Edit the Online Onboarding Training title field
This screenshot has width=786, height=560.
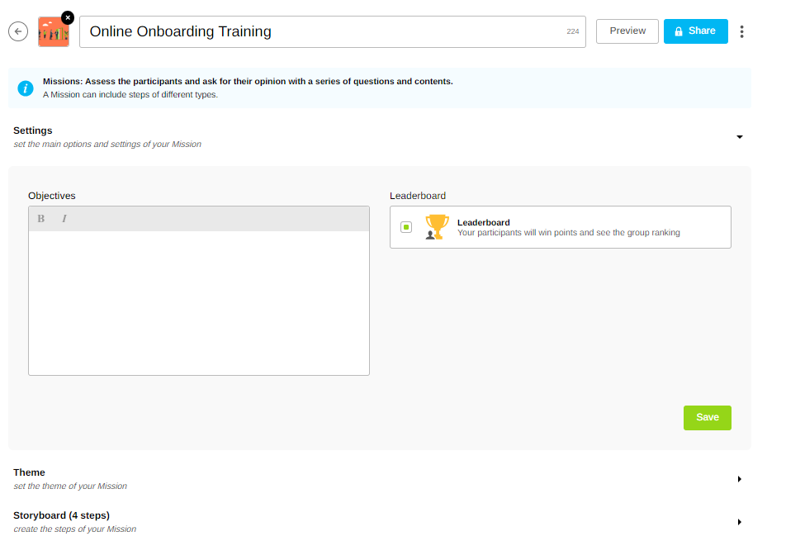coord(322,31)
